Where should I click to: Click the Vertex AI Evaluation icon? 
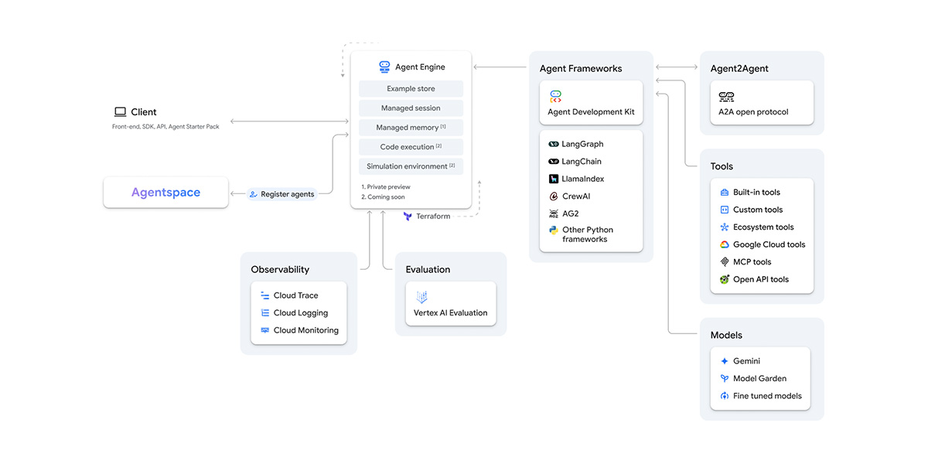[x=422, y=297]
